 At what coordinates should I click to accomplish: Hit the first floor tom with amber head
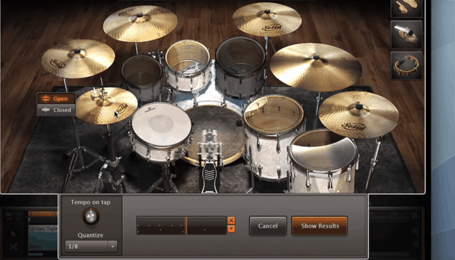(274, 114)
